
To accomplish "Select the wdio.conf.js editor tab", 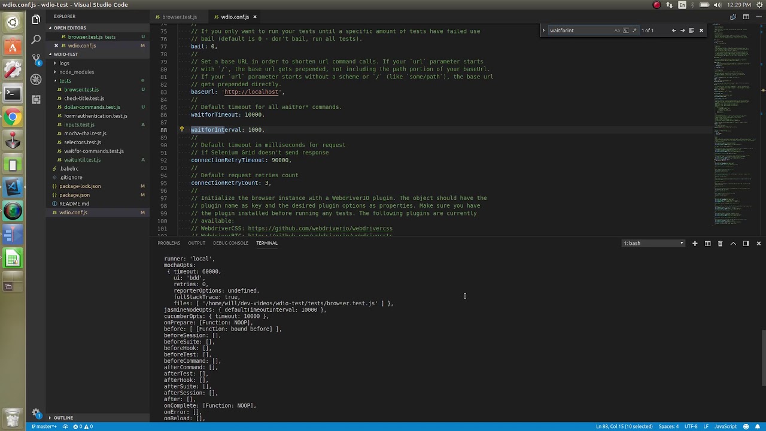I will coord(235,17).
